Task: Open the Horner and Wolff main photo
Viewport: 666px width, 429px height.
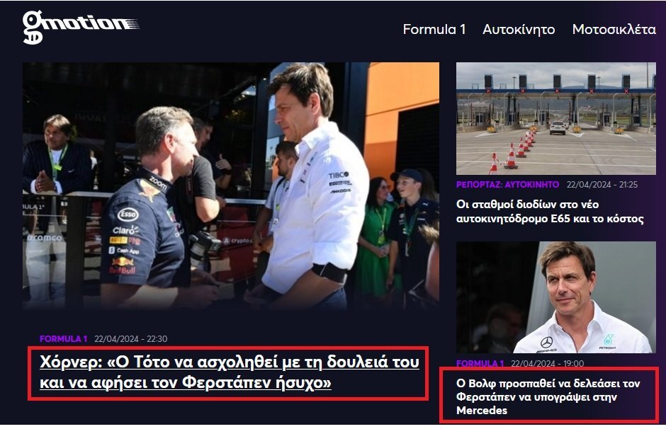Action: coord(231,185)
